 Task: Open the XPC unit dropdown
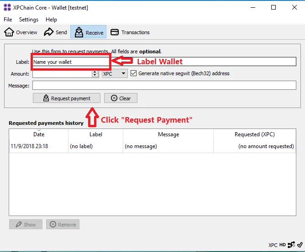pyautogui.click(x=115, y=73)
